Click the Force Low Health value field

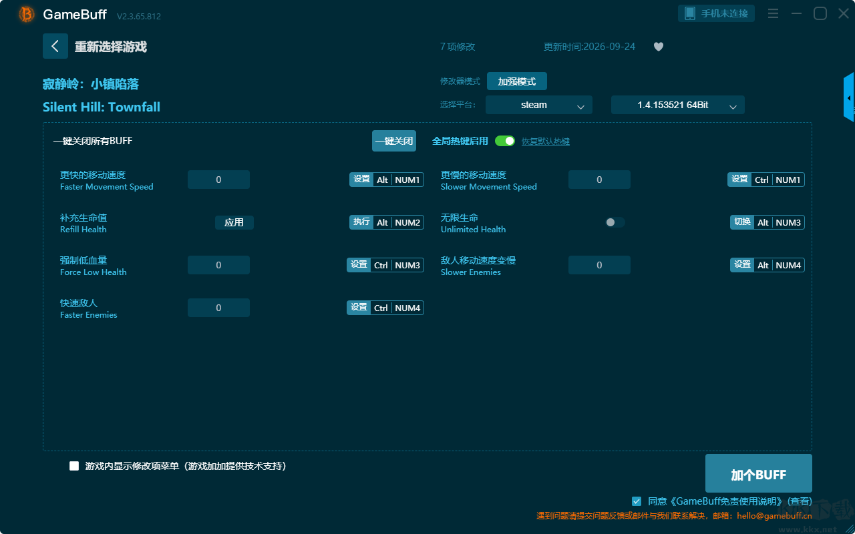point(218,265)
